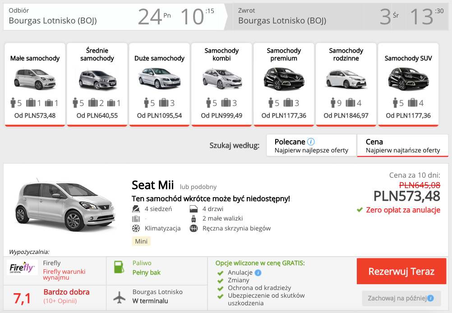The width and height of the screenshot is (452, 313).
Task: Open the pickup time 10:15 selector
Action: pos(198,17)
